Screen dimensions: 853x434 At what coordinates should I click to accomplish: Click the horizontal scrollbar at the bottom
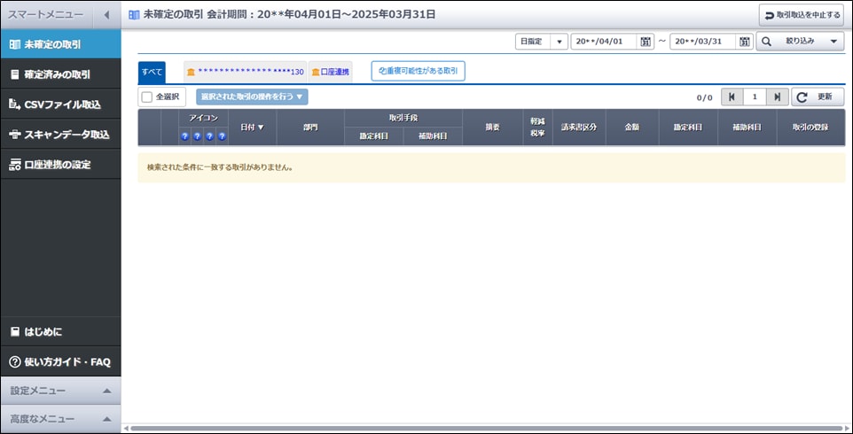click(486, 429)
